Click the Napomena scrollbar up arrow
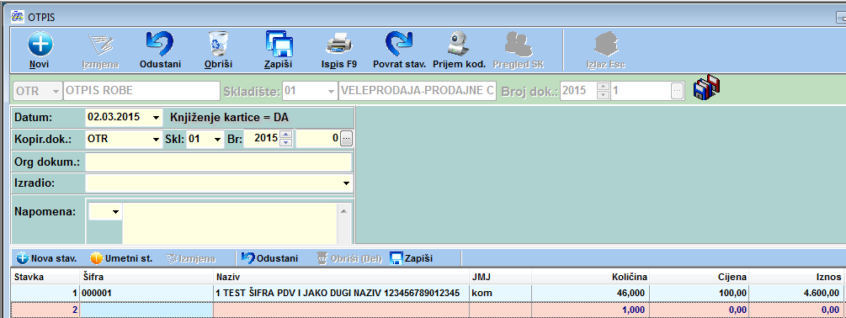Image resolution: width=846 pixels, height=318 pixels. coord(343,211)
